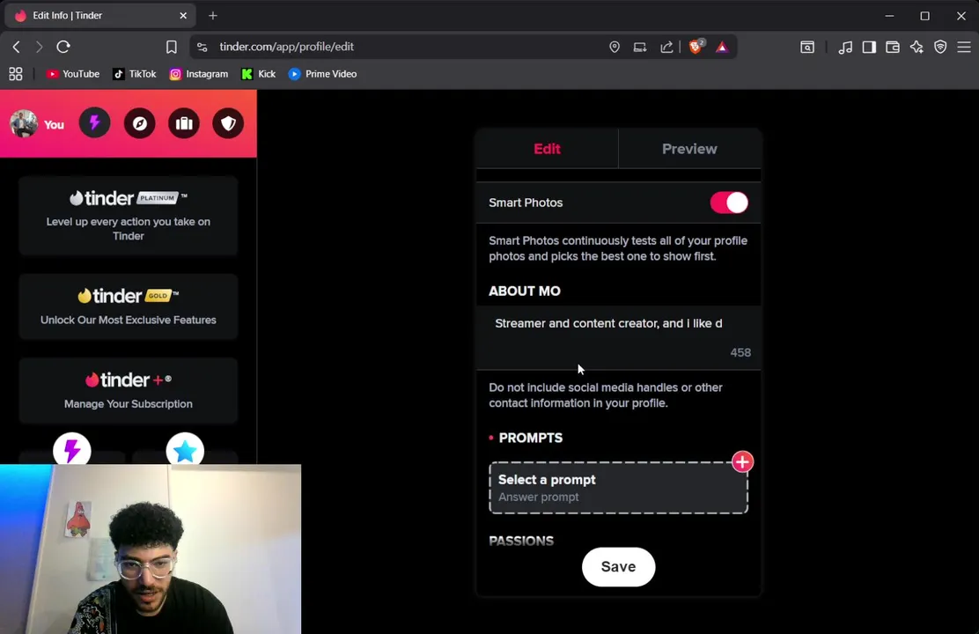Open the Work Mode briefcase icon
The height and width of the screenshot is (634, 979).
183,123
